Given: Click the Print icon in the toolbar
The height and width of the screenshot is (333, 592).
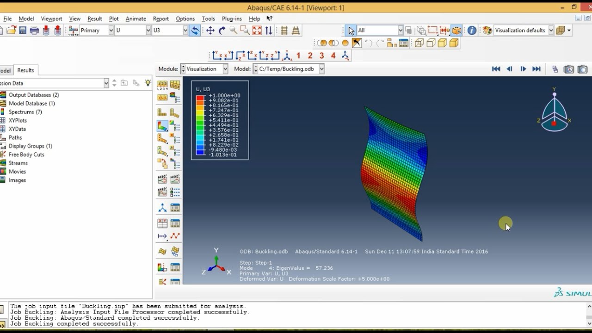Looking at the screenshot, I should tap(34, 31).
